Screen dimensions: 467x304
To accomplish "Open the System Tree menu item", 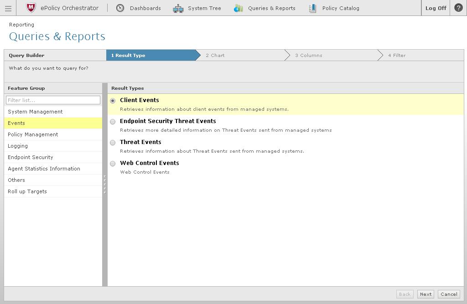I will click(204, 8).
